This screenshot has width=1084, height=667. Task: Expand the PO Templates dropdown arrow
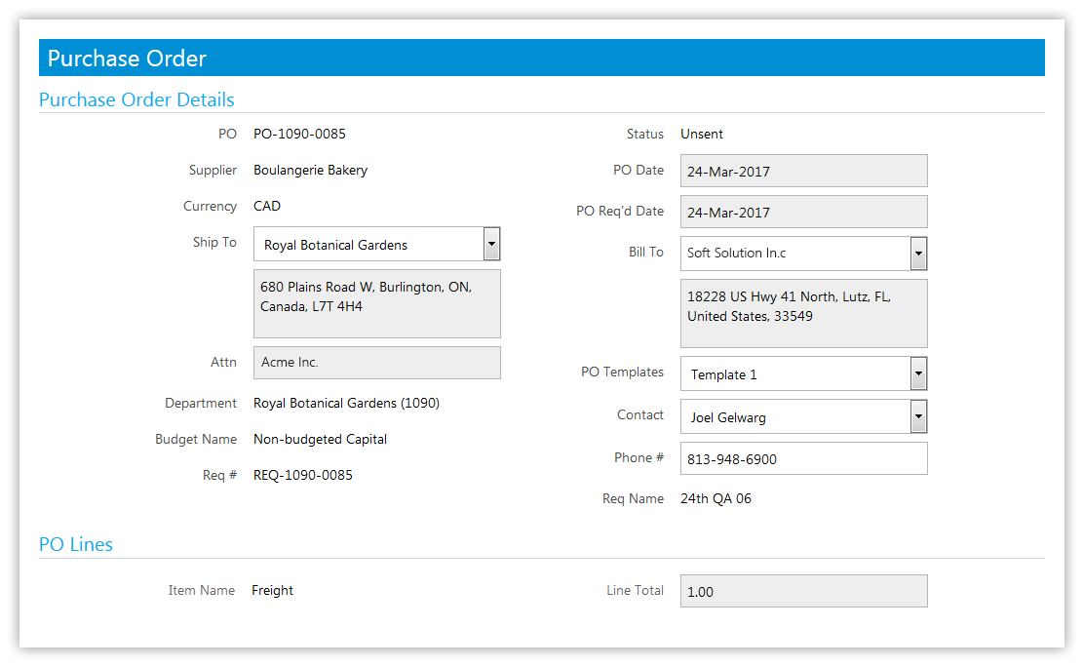click(x=918, y=373)
